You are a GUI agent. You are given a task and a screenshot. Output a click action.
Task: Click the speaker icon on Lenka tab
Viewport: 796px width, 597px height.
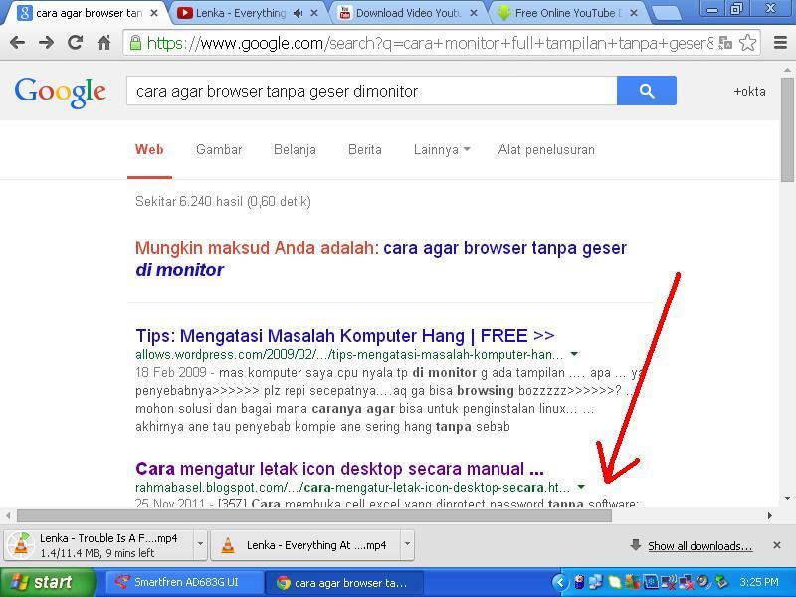coord(298,13)
